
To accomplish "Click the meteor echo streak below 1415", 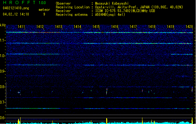I will [x=107, y=91].
